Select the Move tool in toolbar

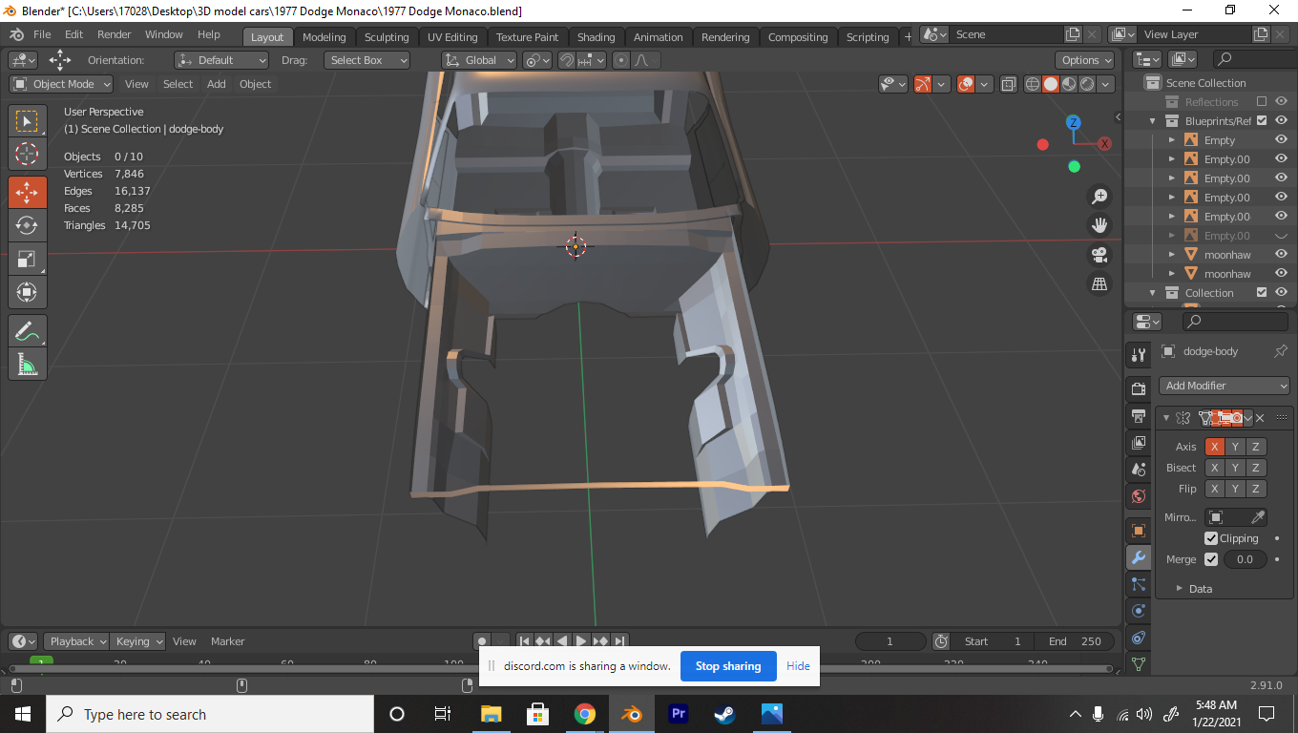click(27, 192)
